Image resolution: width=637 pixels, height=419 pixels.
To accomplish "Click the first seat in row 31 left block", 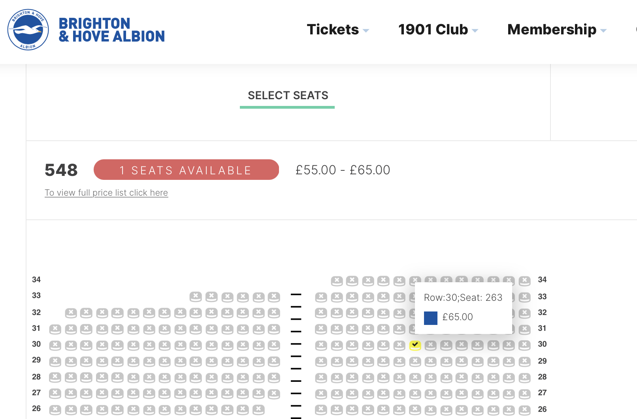I will tap(55, 329).
